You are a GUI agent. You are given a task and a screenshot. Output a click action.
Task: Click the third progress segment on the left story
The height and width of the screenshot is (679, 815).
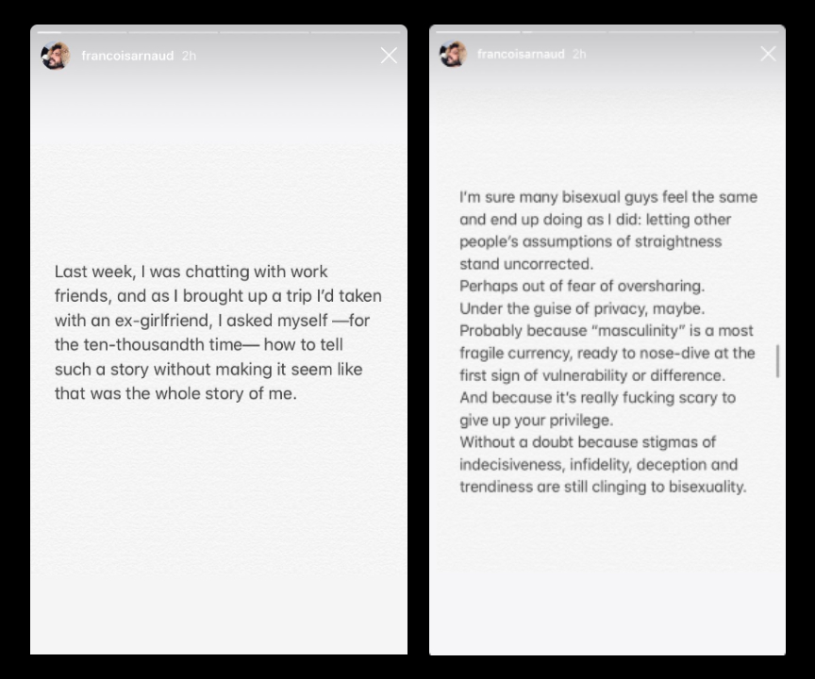[264, 32]
